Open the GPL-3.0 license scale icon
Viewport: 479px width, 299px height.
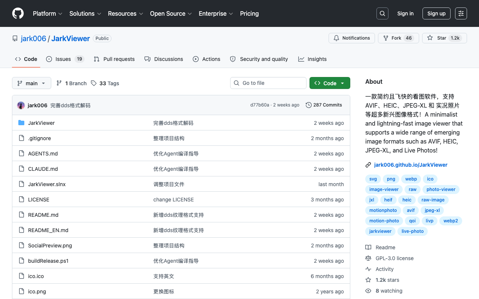tap(368, 258)
